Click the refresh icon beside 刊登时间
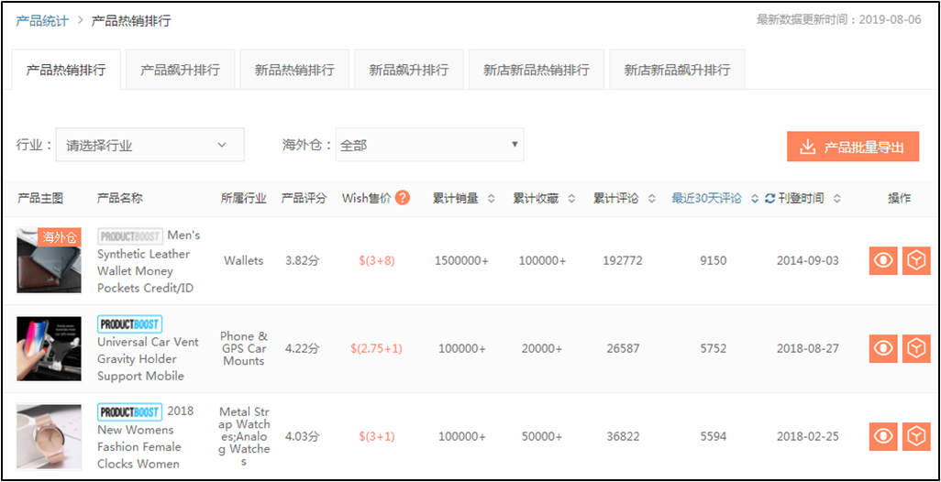Screen dimensions: 941x482 click(769, 199)
